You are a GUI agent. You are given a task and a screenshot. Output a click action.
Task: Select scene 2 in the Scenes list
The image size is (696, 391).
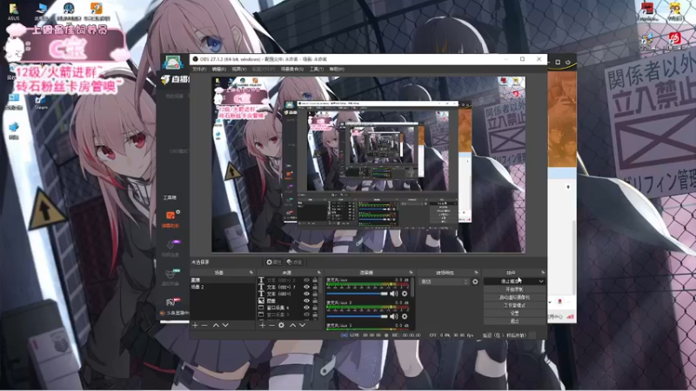(223, 287)
